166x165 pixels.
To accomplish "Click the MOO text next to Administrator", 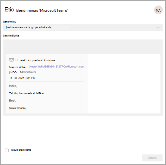I will tap(13, 72).
